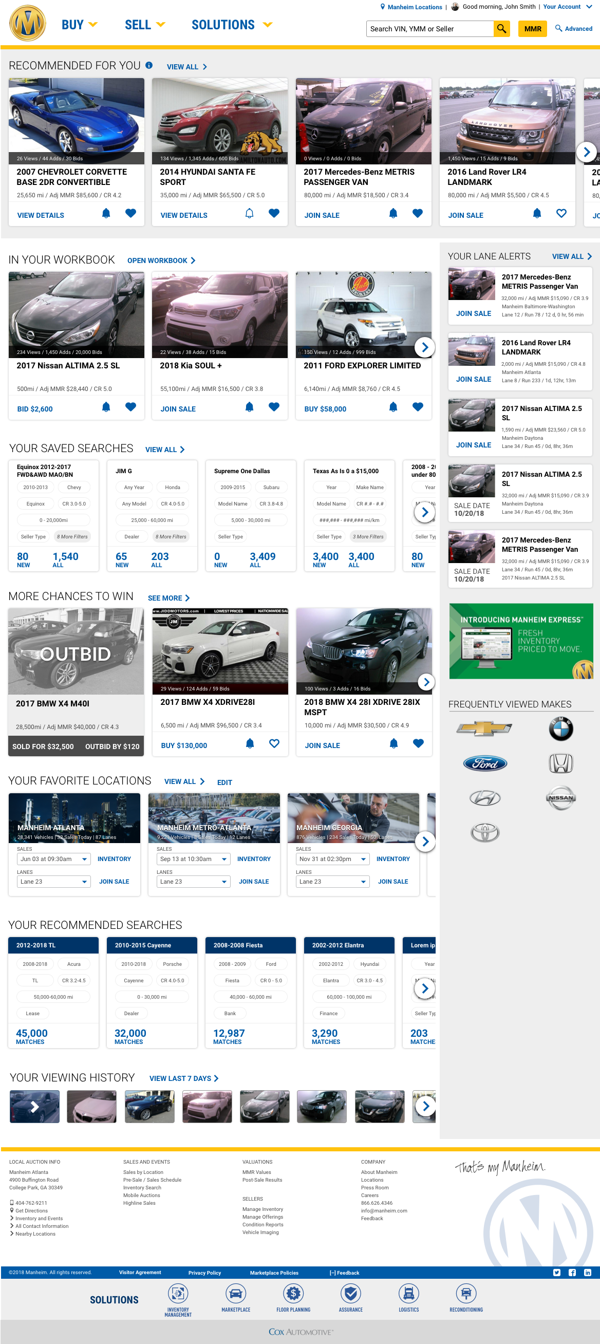Click EDIT favorite locations
Screen dimensions: 600x1344
224,782
